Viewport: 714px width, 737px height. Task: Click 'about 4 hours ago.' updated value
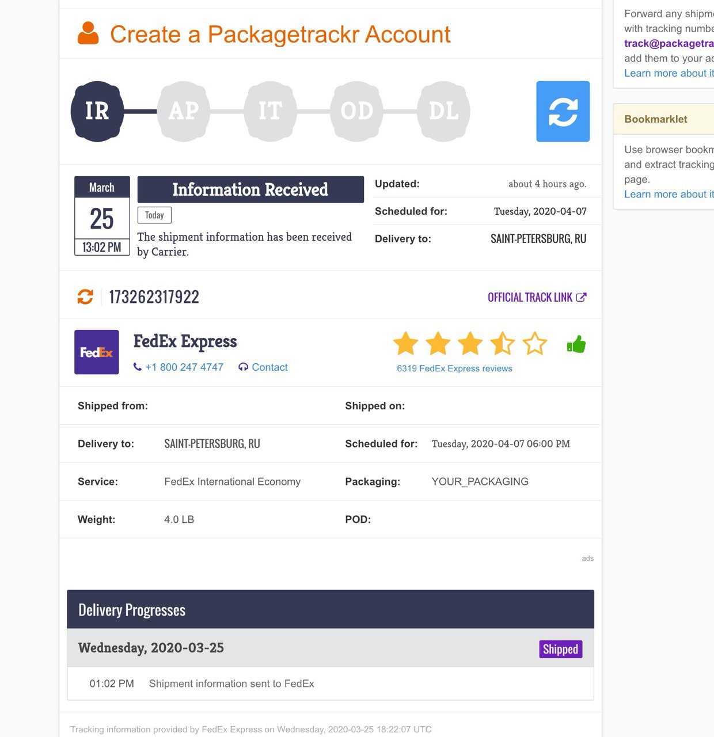tap(548, 184)
